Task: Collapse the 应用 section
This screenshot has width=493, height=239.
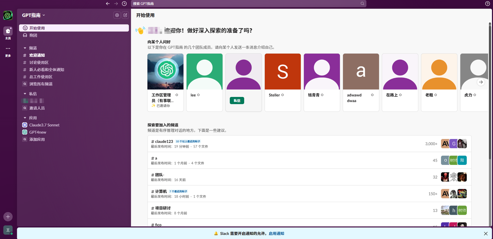Action: pos(25,117)
